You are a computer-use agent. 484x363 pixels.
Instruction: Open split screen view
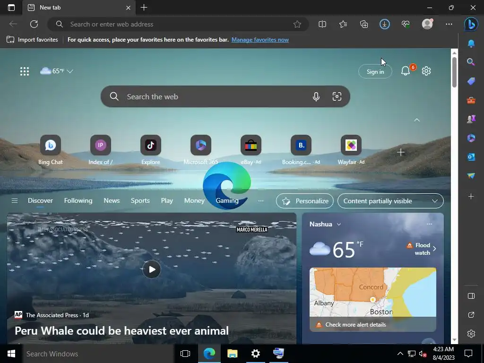[322, 25]
